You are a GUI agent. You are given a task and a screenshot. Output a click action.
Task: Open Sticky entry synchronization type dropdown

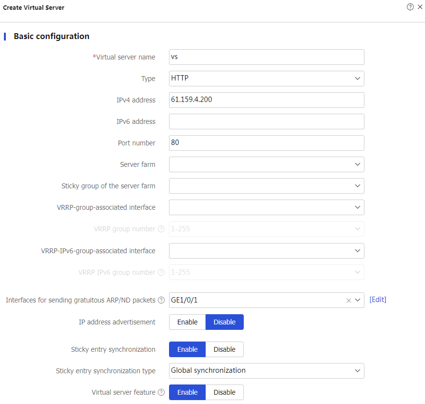266,371
